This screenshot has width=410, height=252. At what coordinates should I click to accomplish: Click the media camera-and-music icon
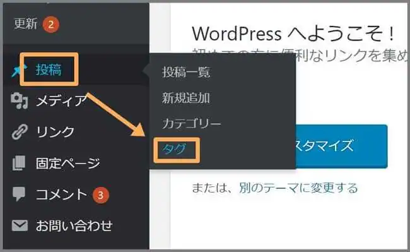(20, 101)
